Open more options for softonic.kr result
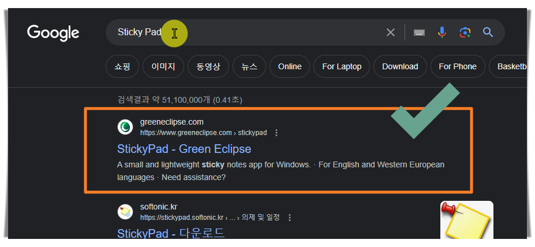The width and height of the screenshot is (535, 247). pos(290,218)
